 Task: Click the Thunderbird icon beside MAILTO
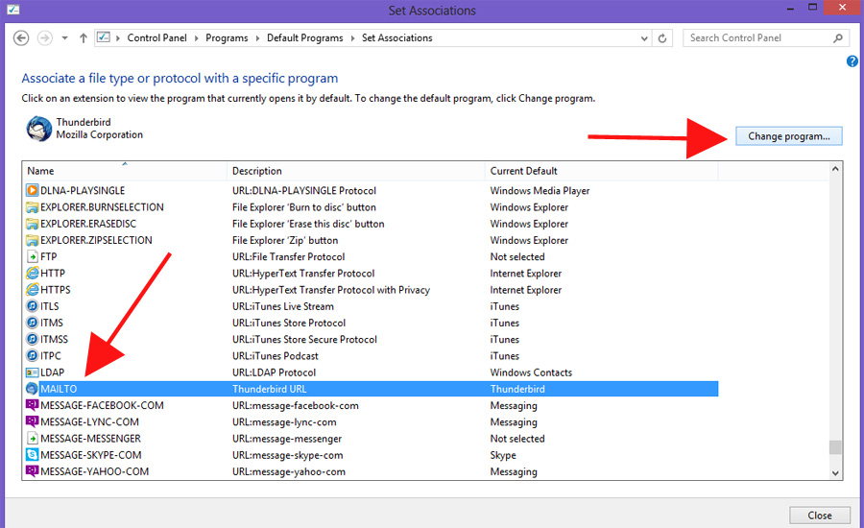[32, 389]
